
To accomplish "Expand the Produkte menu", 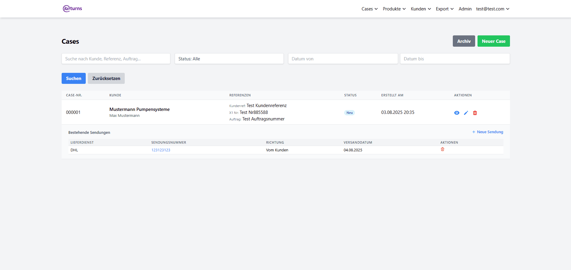I will [394, 9].
